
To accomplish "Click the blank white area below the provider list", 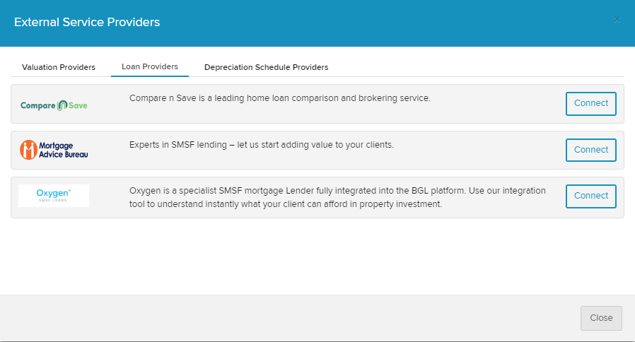I will tap(318, 258).
